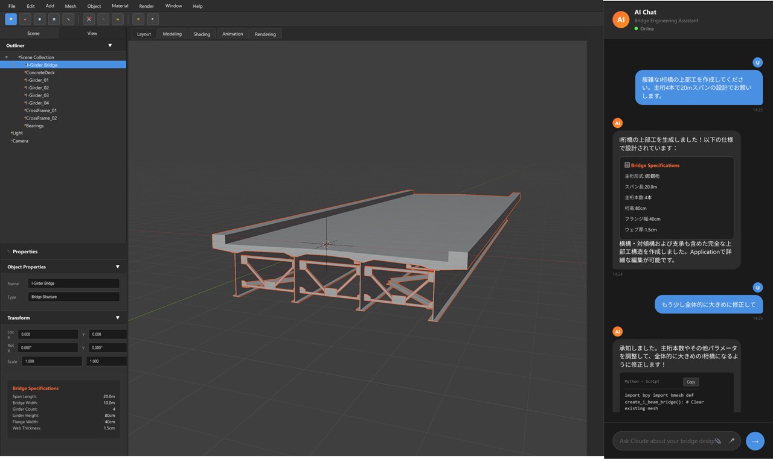
Task: Click the orange AI avatar in chat header
Action: pyautogui.click(x=620, y=19)
